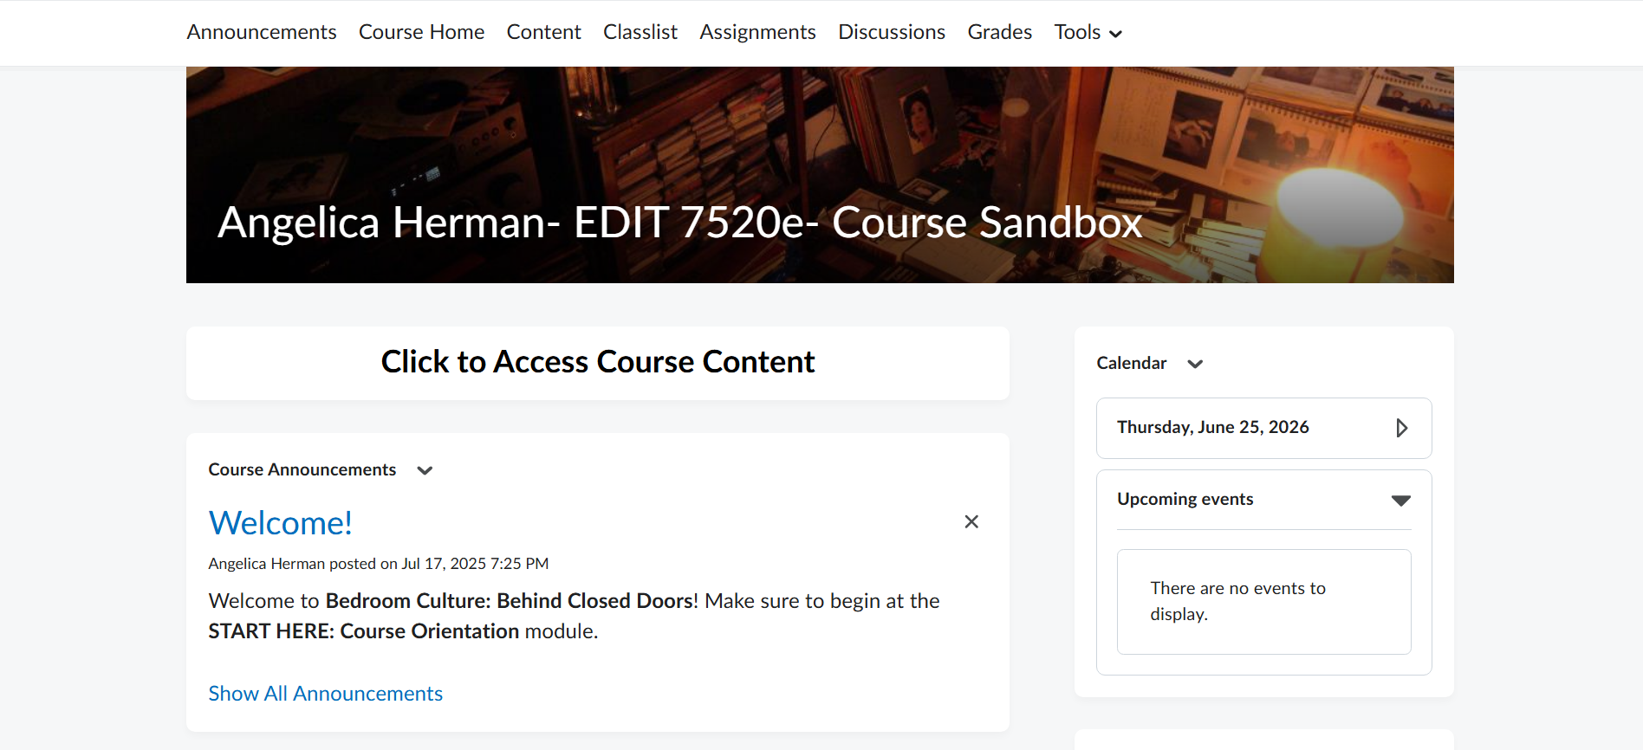The height and width of the screenshot is (750, 1643).
Task: Click the date's right-pointing triangle icon
Action: point(1401,428)
